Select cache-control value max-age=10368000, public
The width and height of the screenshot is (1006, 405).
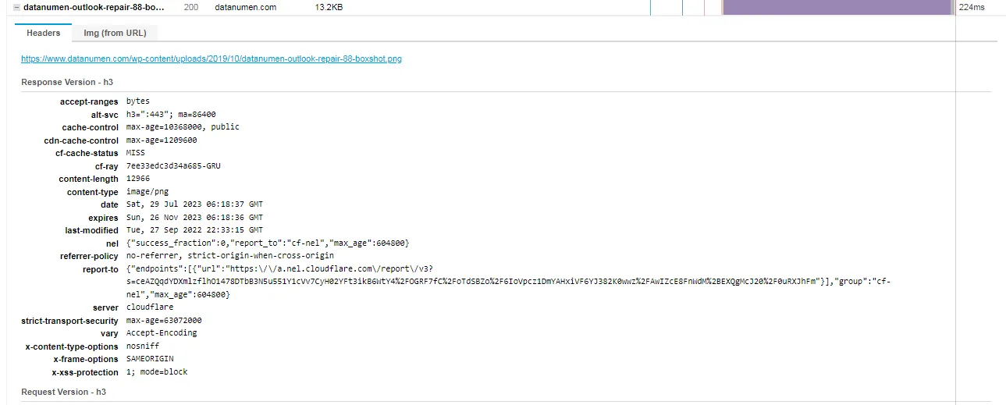(183, 126)
